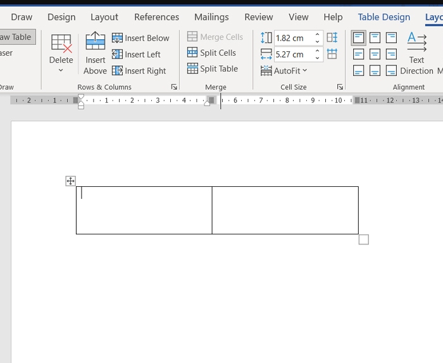Click inside the right table cell
The height and width of the screenshot is (363, 443).
285,210
